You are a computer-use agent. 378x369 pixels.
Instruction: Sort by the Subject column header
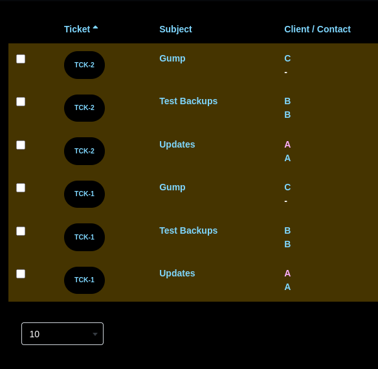[x=175, y=29]
